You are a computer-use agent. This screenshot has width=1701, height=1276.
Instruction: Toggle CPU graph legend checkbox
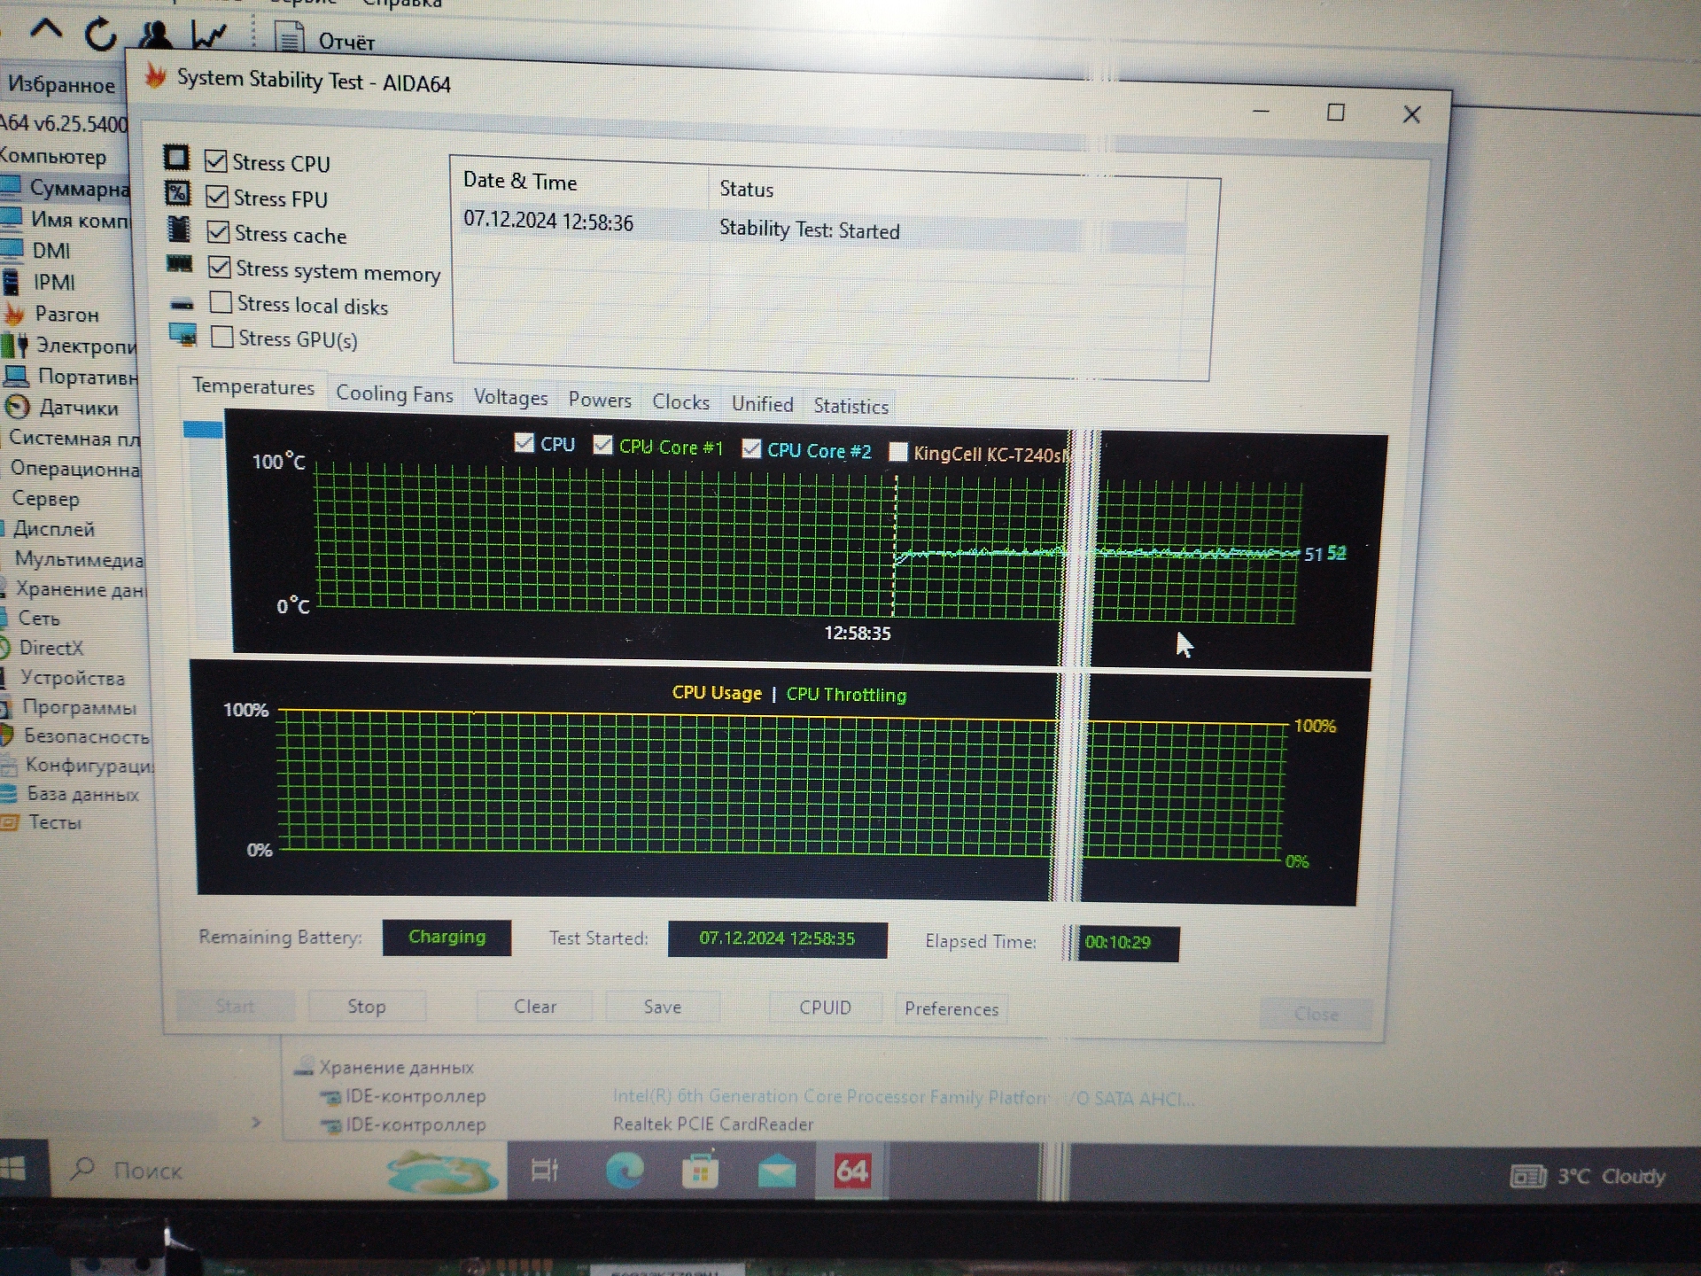pos(524,443)
